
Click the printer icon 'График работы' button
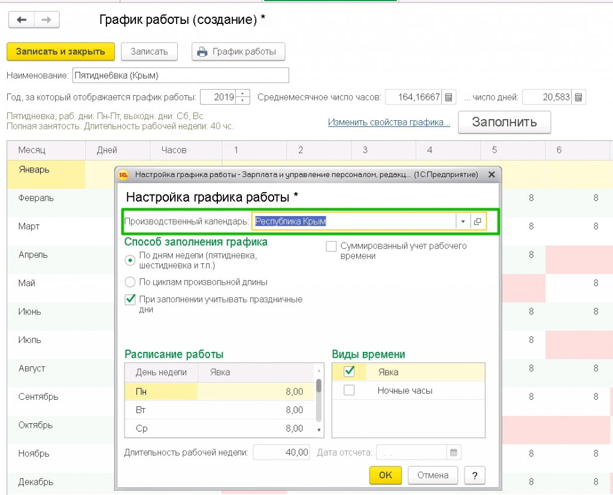point(238,51)
